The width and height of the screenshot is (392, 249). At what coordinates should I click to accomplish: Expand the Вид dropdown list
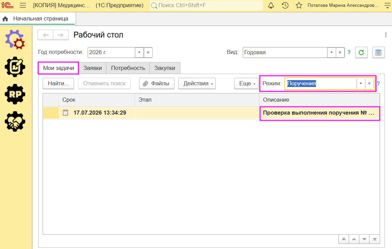(332, 53)
